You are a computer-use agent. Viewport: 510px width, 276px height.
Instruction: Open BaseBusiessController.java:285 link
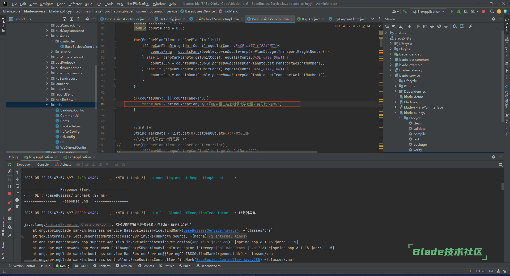click(228, 260)
